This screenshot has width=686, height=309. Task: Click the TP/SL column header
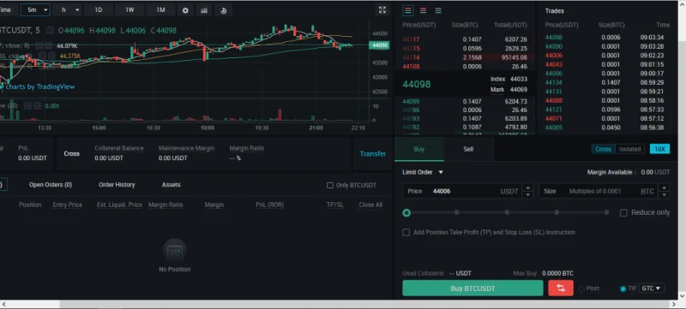click(335, 205)
